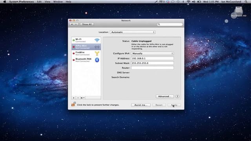This screenshot has height=141, width=251.
Task: Click the Wed 1:05 PM clock
Action: pyautogui.click(x=211, y=2)
